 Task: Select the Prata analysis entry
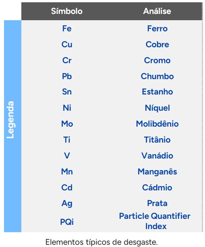pyautogui.click(x=157, y=203)
